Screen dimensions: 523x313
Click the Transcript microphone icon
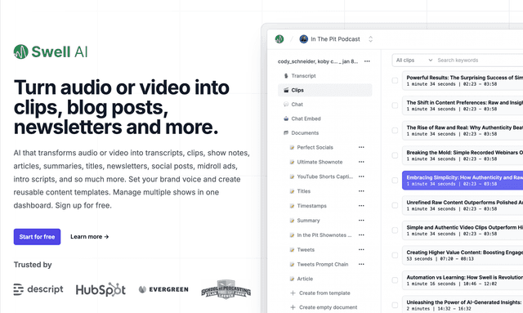(286, 76)
